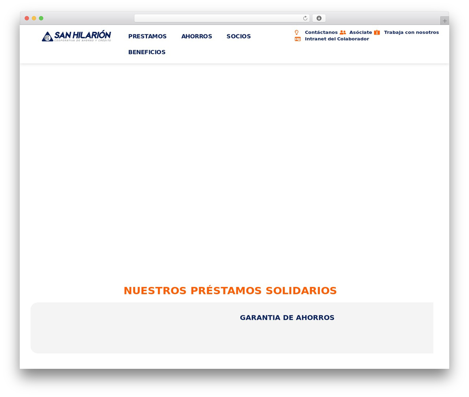Click the browser address bar
Image resolution: width=469 pixels, height=397 pixels.
pyautogui.click(x=222, y=18)
